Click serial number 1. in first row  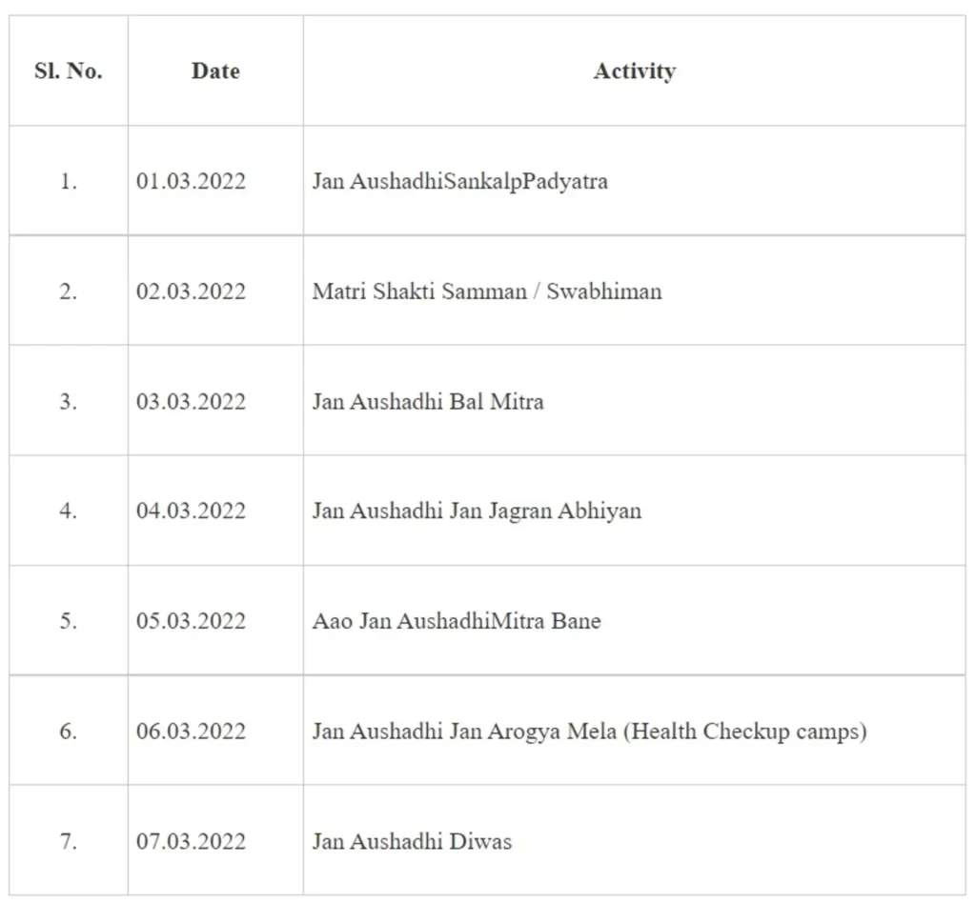[x=69, y=181]
